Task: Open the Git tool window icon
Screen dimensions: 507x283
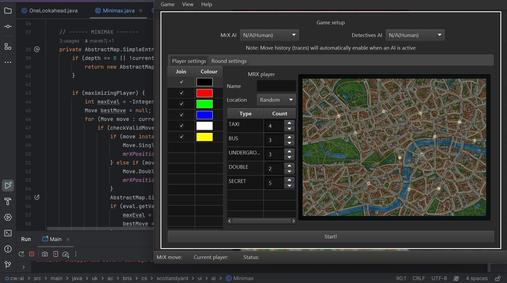Action: coord(8,265)
